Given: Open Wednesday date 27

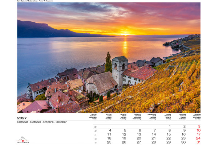Looking at the screenshot, I should click(139, 142).
